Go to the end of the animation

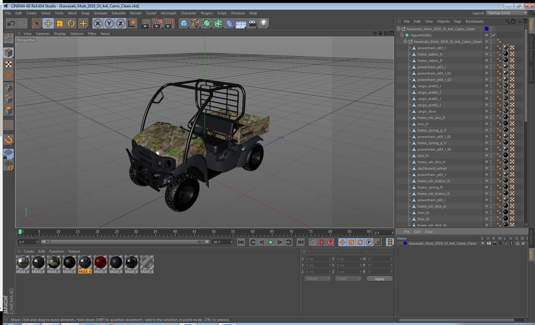(x=300, y=242)
